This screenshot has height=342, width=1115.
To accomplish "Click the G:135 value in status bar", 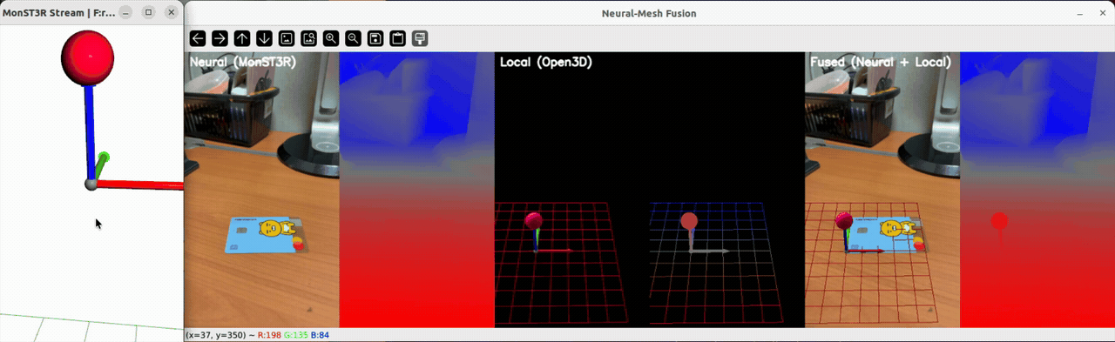I will (x=296, y=335).
